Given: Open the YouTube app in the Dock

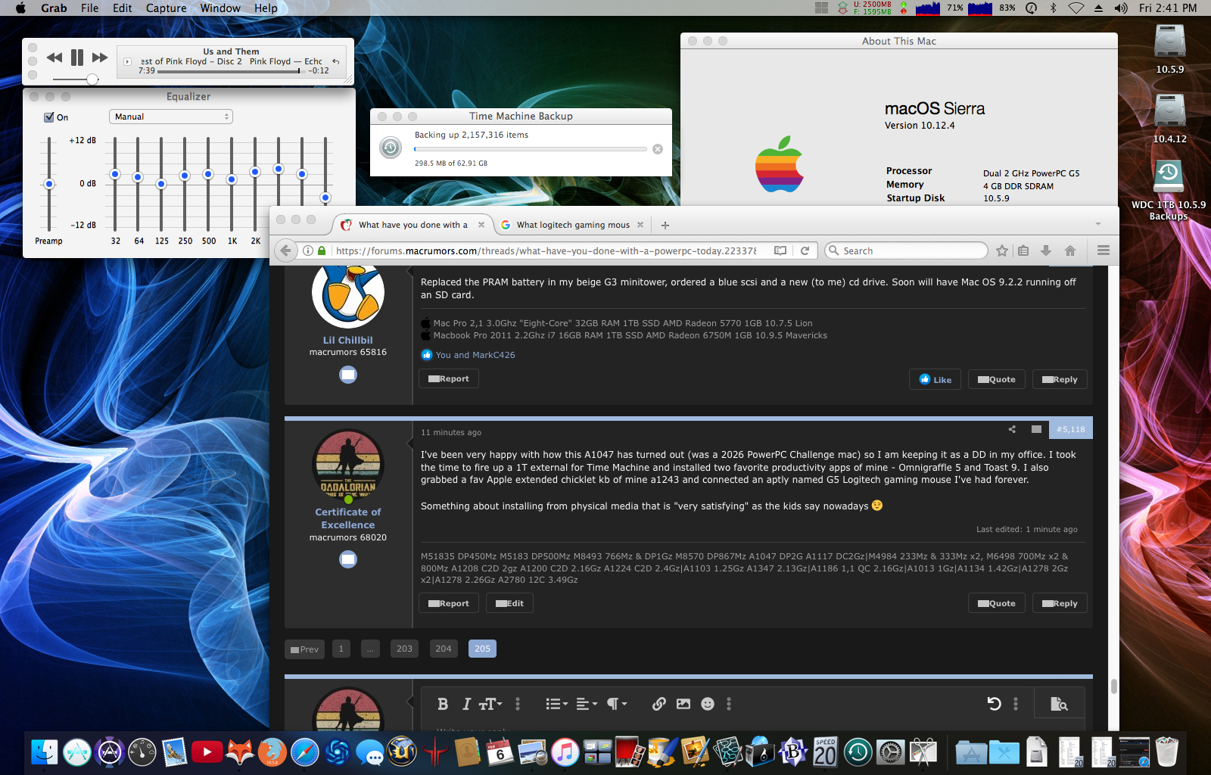Looking at the screenshot, I should click(x=207, y=752).
